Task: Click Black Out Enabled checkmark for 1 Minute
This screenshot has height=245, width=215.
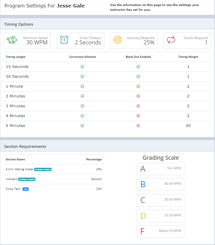Action: [x=138, y=86]
